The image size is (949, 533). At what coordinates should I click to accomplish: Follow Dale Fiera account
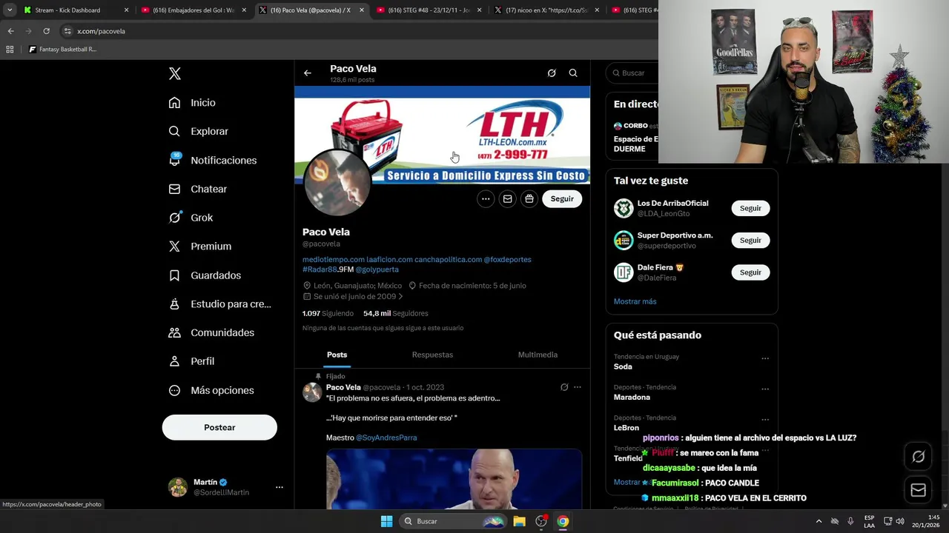pos(750,272)
